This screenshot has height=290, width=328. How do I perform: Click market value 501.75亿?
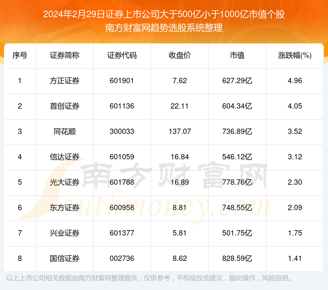pos(237,233)
